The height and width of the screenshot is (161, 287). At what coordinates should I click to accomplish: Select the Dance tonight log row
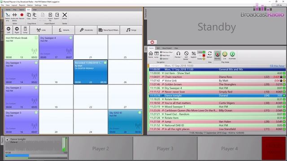point(217,95)
